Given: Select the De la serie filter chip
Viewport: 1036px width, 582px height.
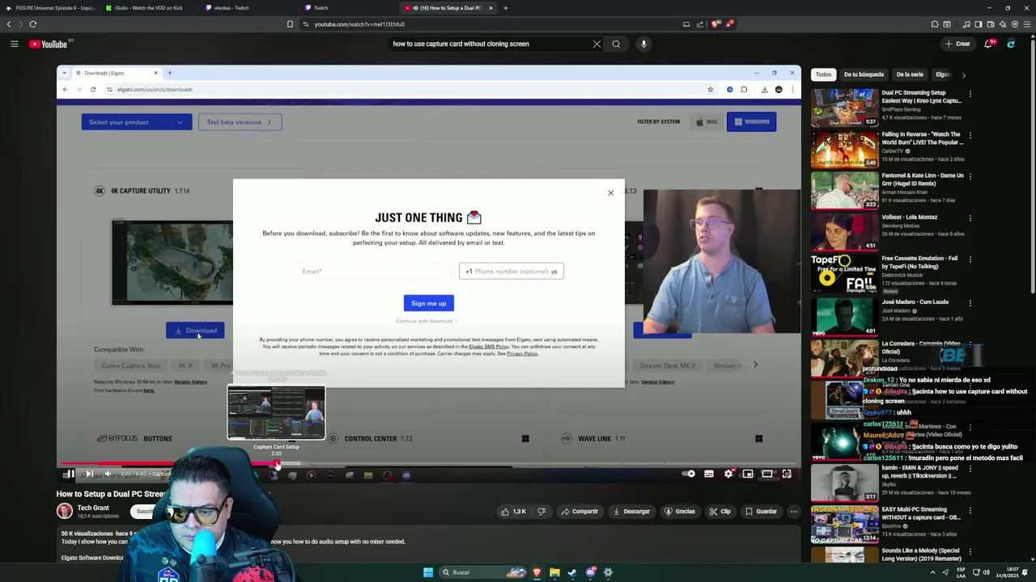Looking at the screenshot, I should (910, 74).
